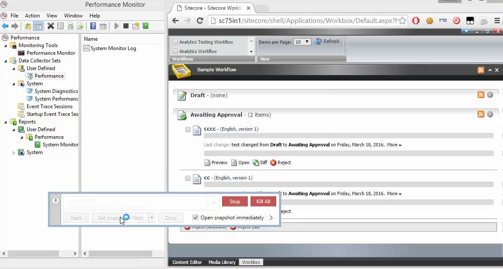Select the CC item checkbox
The image size is (503, 269).
pyautogui.click(x=187, y=178)
